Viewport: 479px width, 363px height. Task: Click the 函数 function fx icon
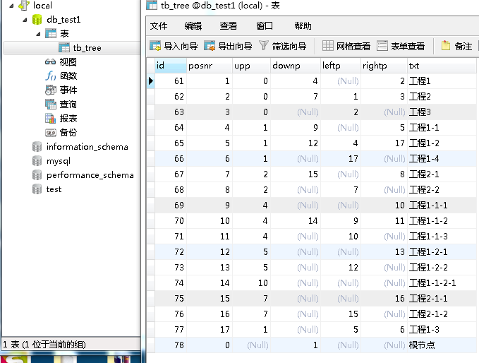tap(51, 76)
